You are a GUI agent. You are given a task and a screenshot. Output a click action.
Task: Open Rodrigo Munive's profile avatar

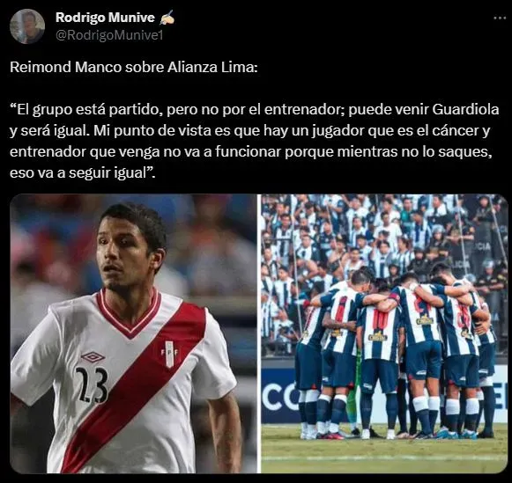pyautogui.click(x=27, y=26)
